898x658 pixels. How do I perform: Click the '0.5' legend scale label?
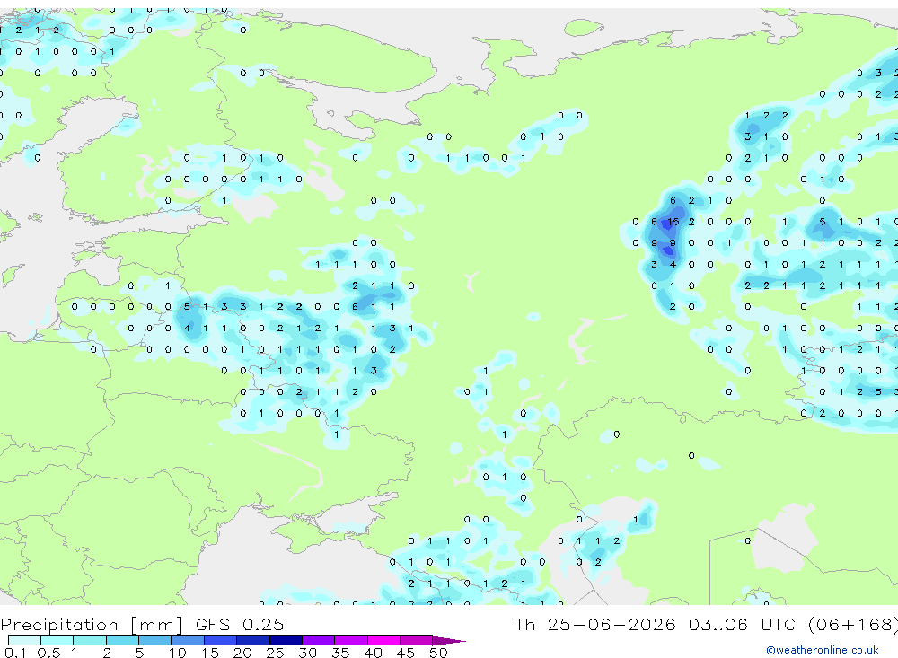(48, 653)
